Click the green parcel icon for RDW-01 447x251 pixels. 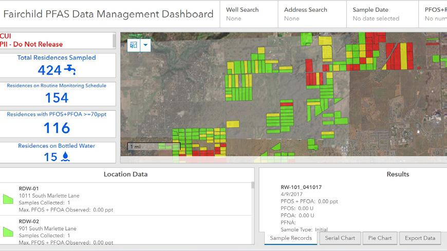pyautogui.click(x=8, y=199)
